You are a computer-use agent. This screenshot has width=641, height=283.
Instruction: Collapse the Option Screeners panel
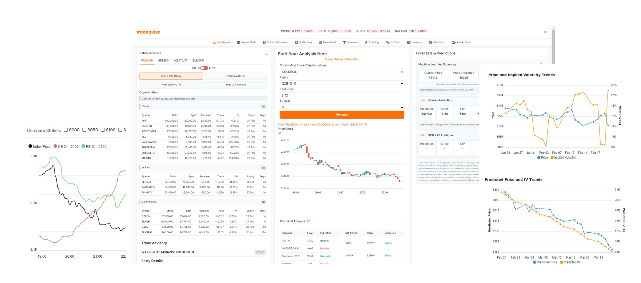(x=266, y=54)
